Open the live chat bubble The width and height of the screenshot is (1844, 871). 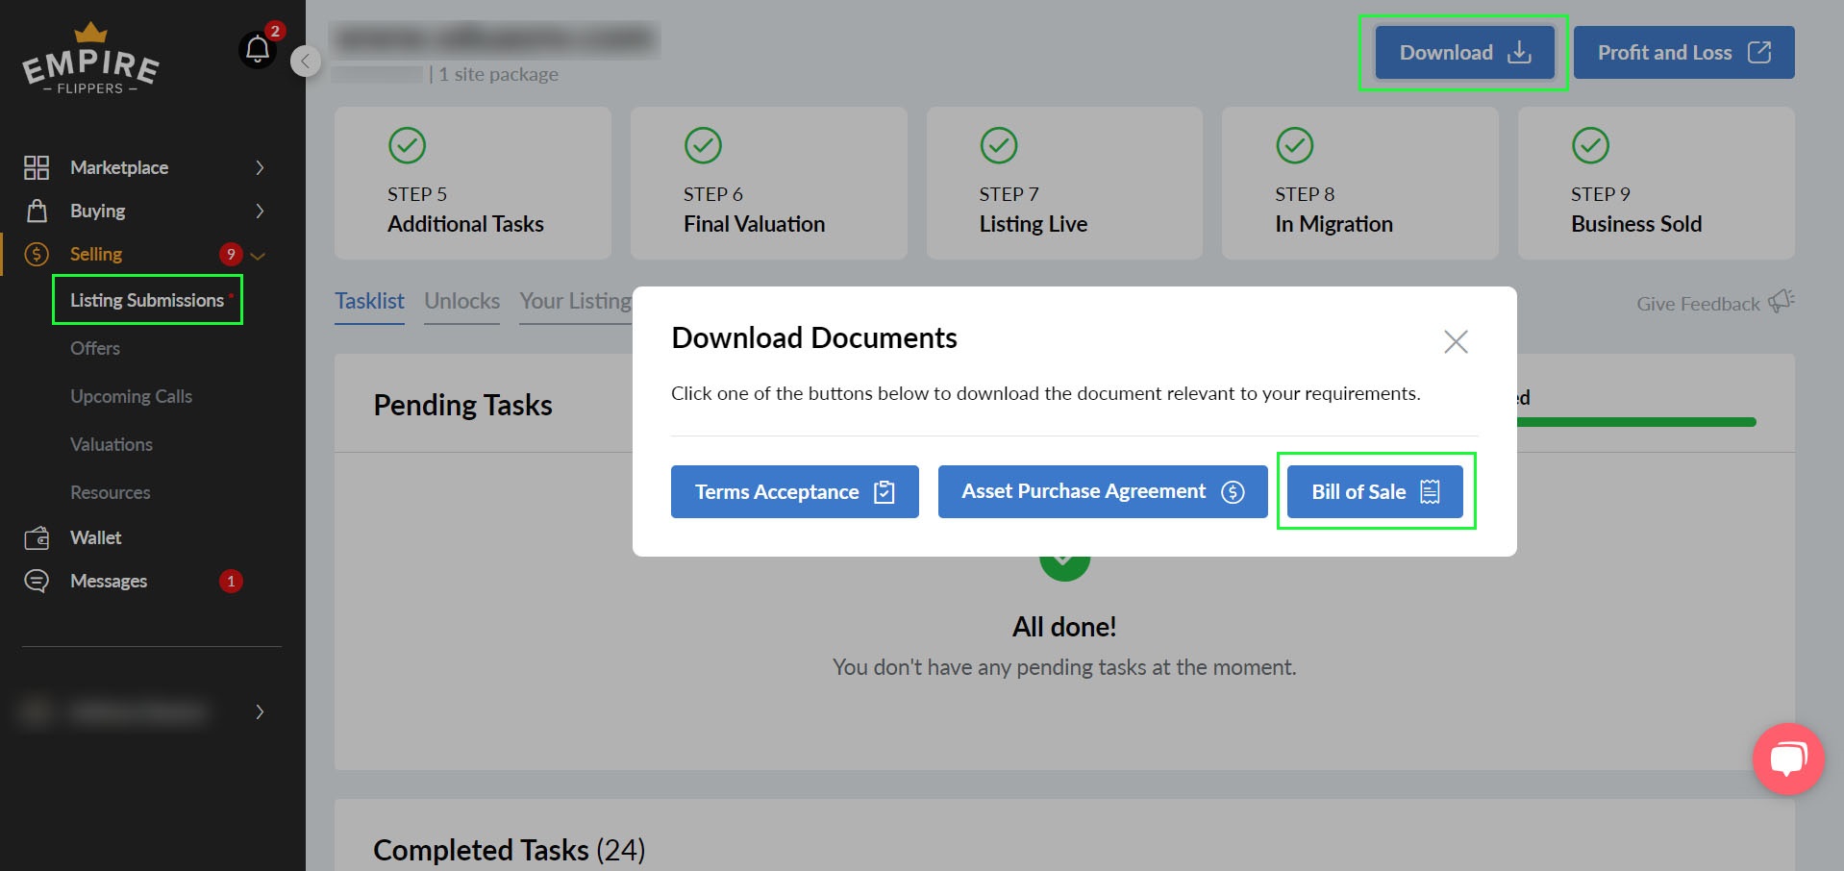tap(1787, 759)
